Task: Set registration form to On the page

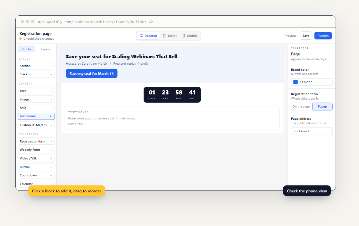Action: [301, 107]
